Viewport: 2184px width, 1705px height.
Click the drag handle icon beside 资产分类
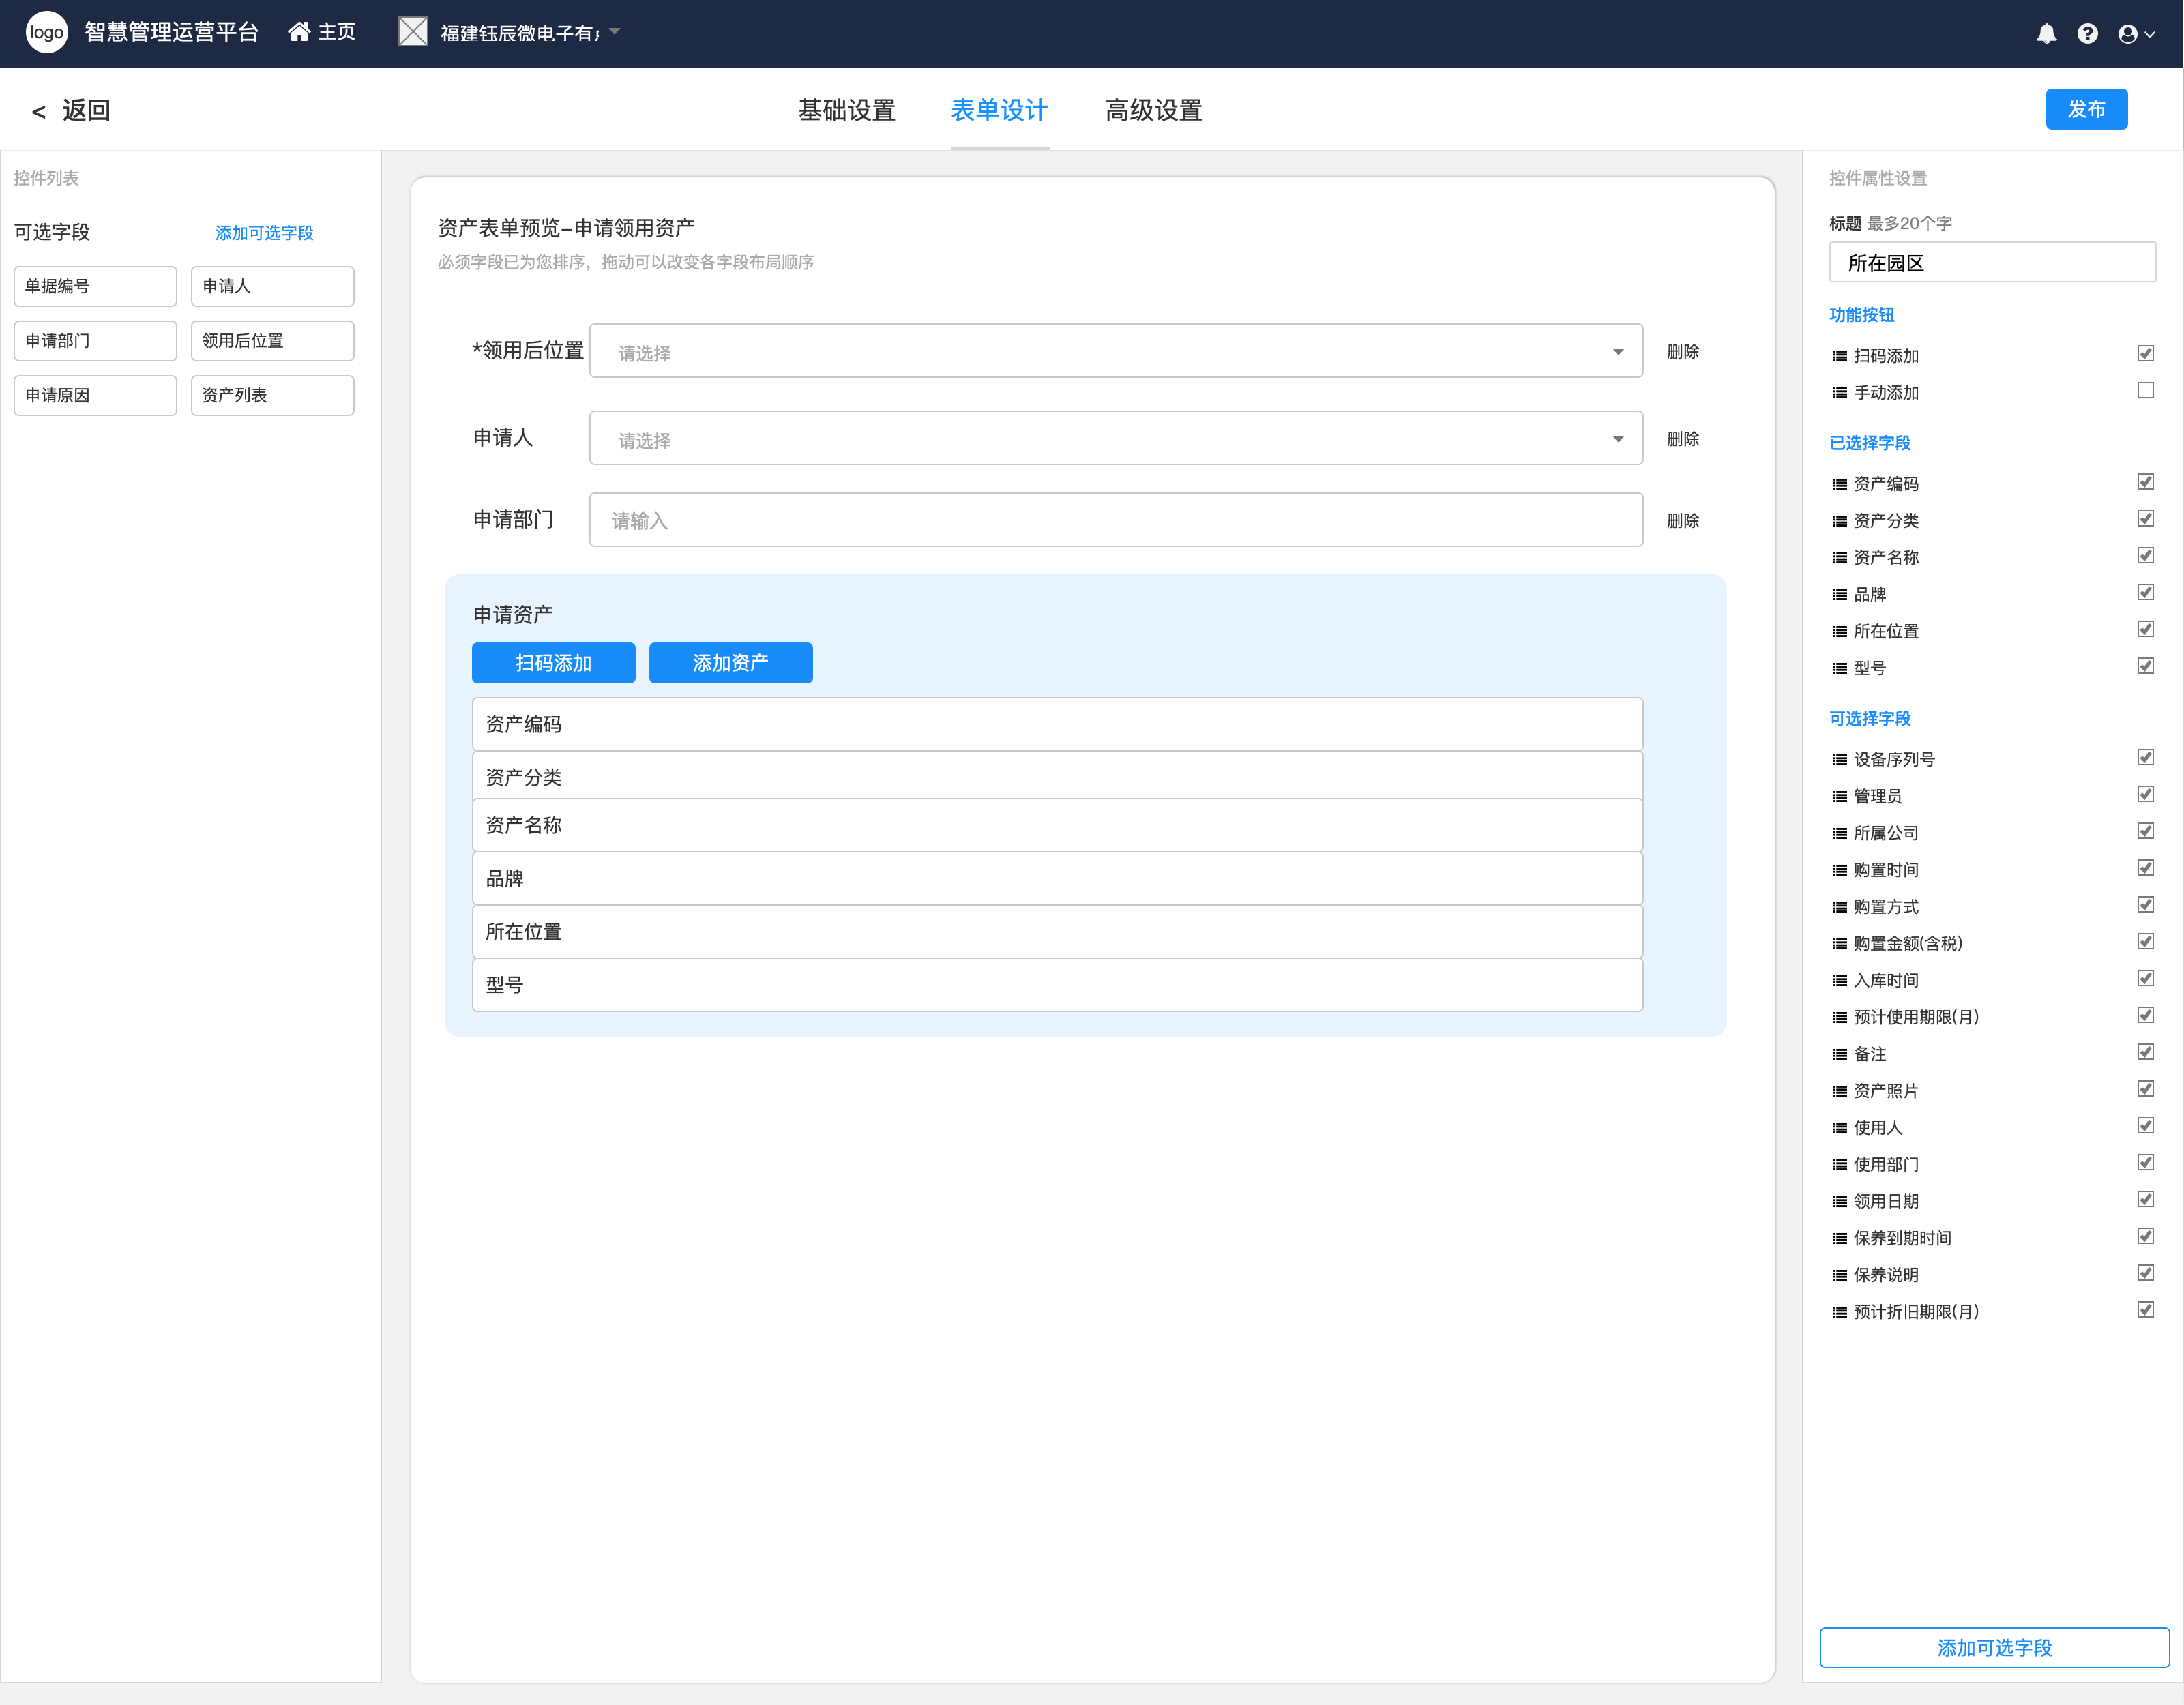pos(1839,521)
